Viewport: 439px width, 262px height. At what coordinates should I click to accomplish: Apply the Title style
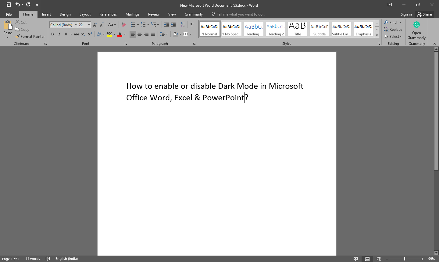click(297, 29)
